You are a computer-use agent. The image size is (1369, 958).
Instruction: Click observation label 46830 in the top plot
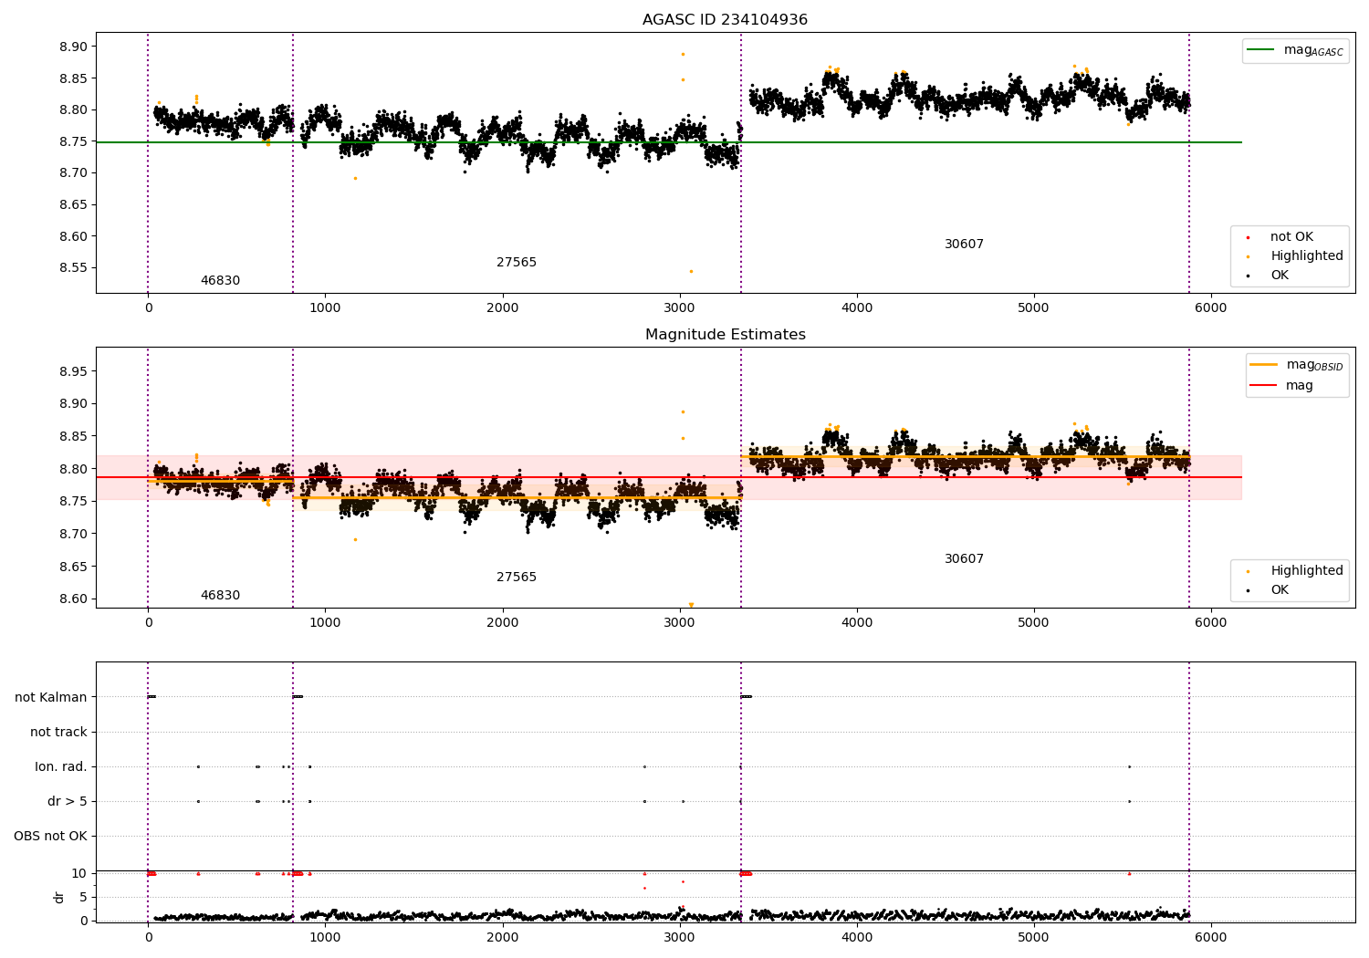pyautogui.click(x=220, y=281)
